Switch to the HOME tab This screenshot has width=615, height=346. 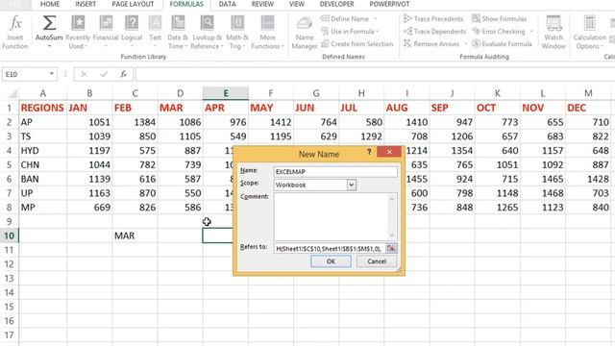(50, 4)
